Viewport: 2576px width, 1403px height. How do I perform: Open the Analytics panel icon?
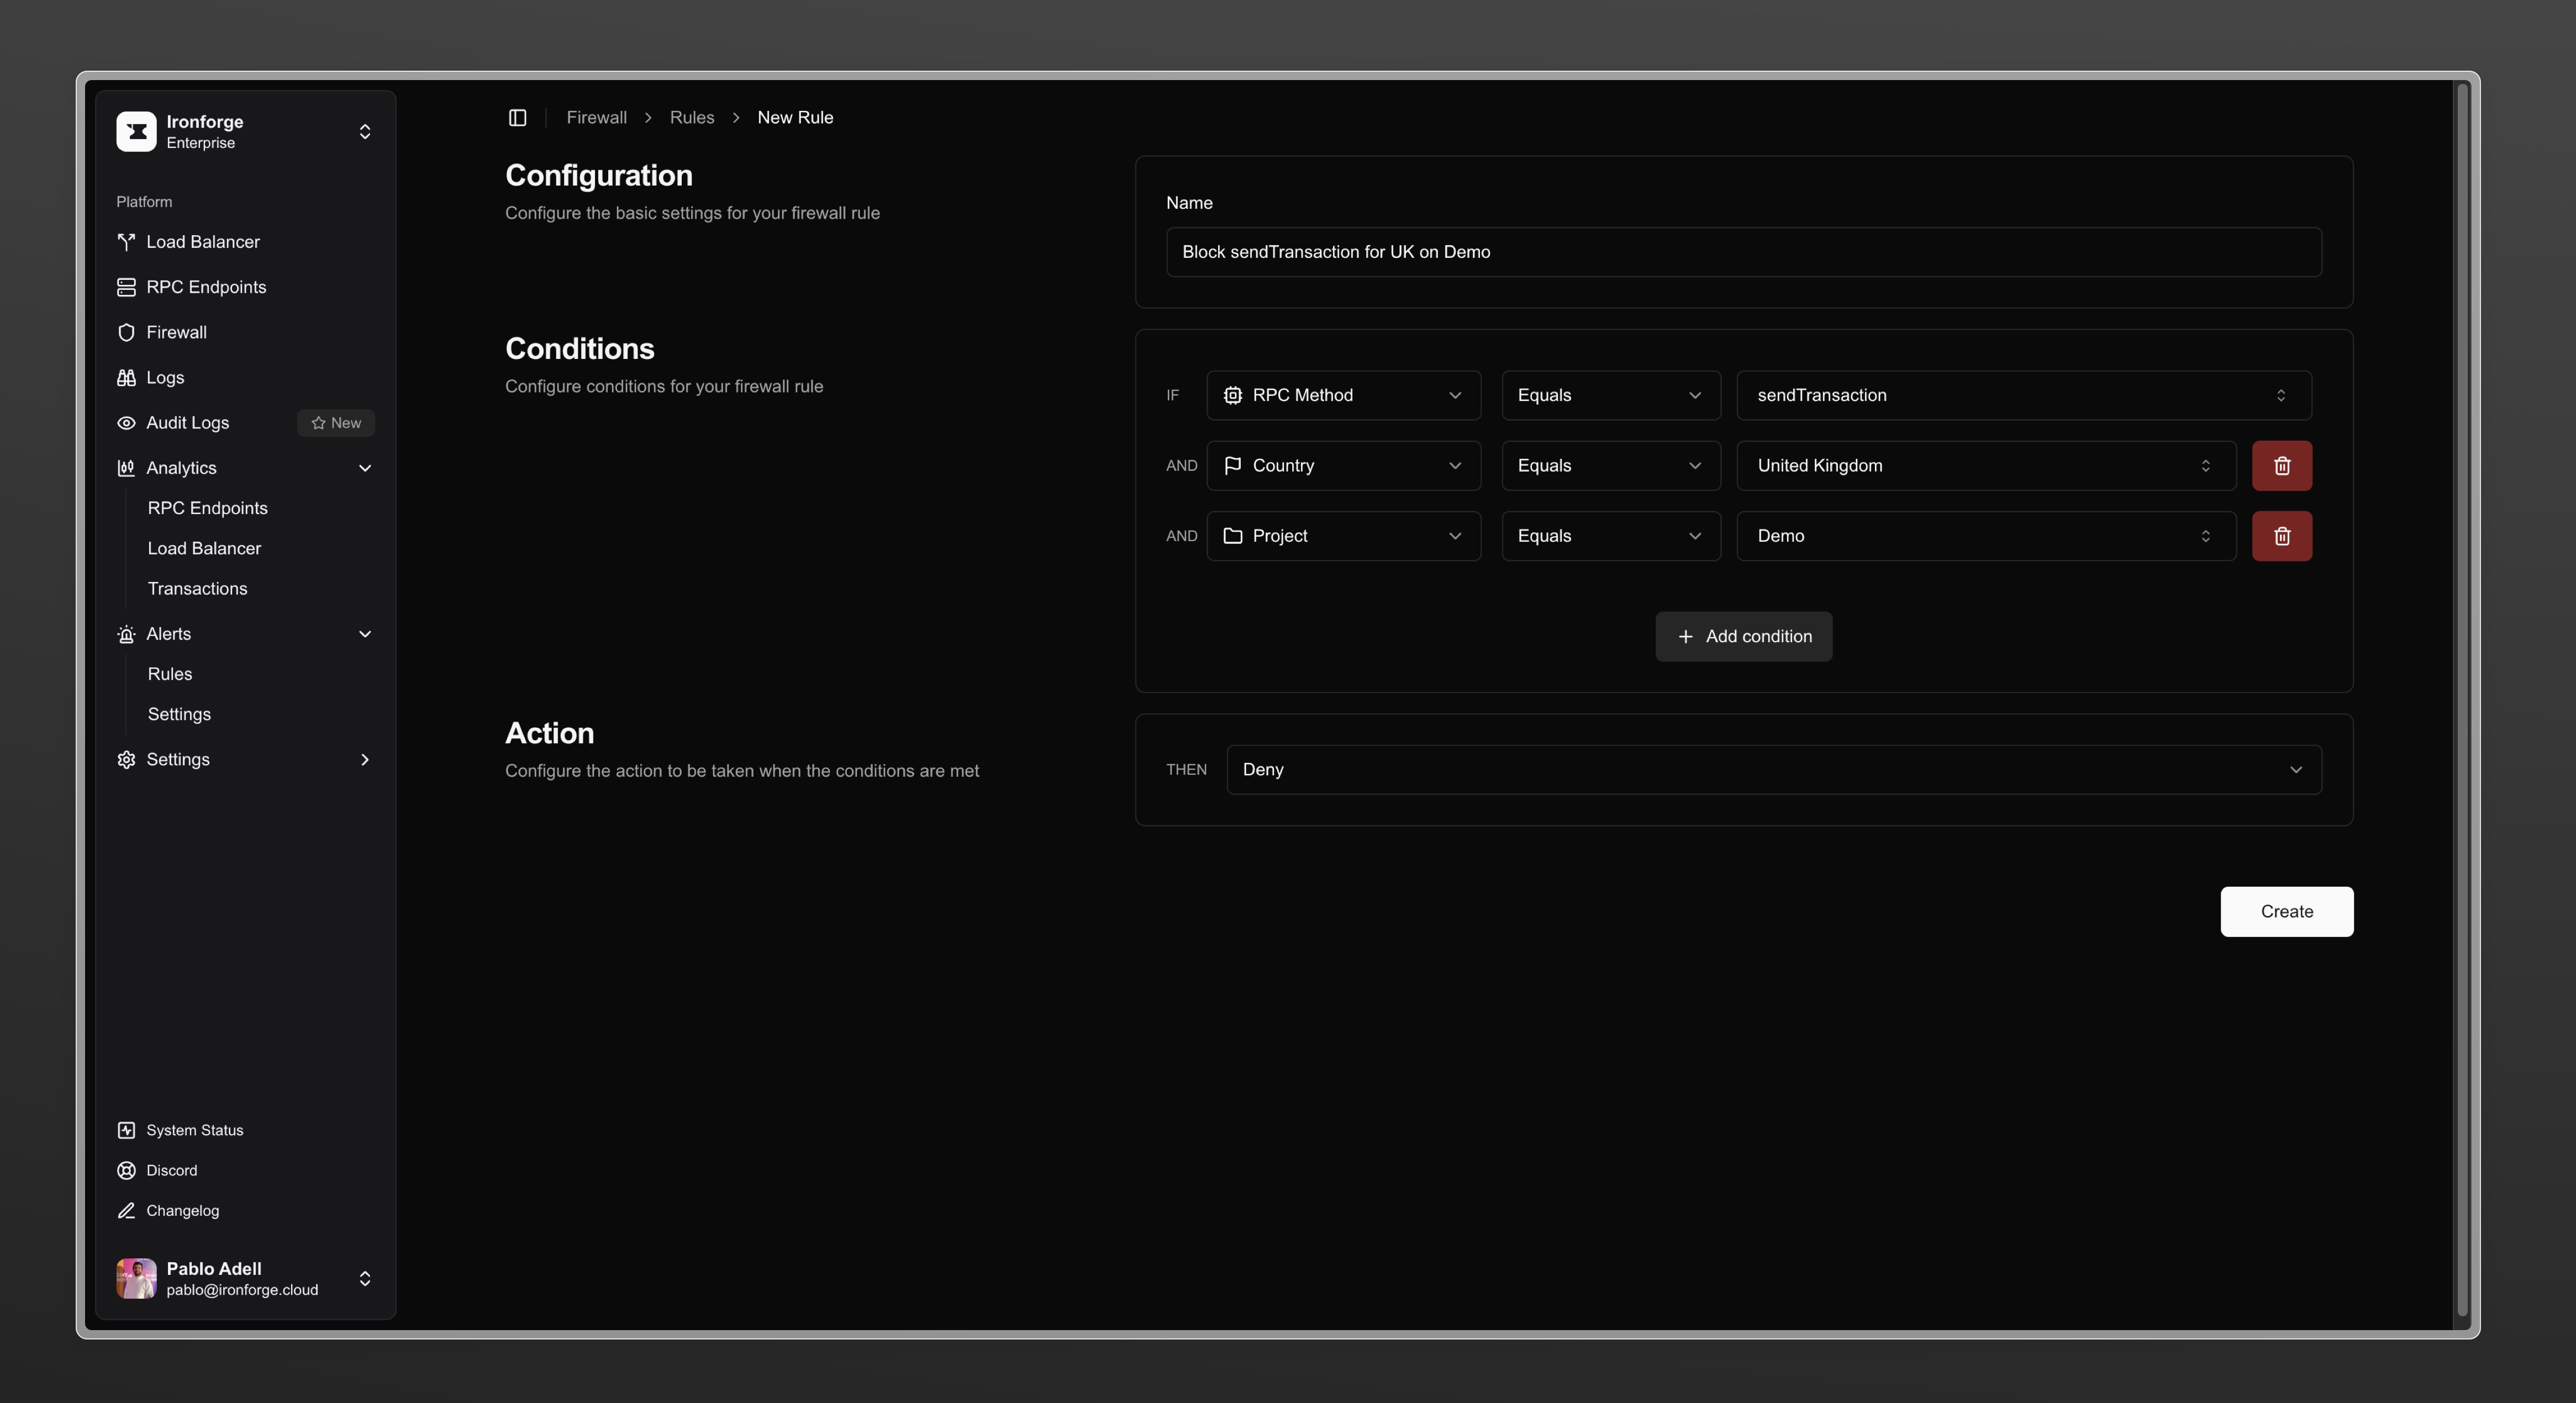tap(126, 468)
